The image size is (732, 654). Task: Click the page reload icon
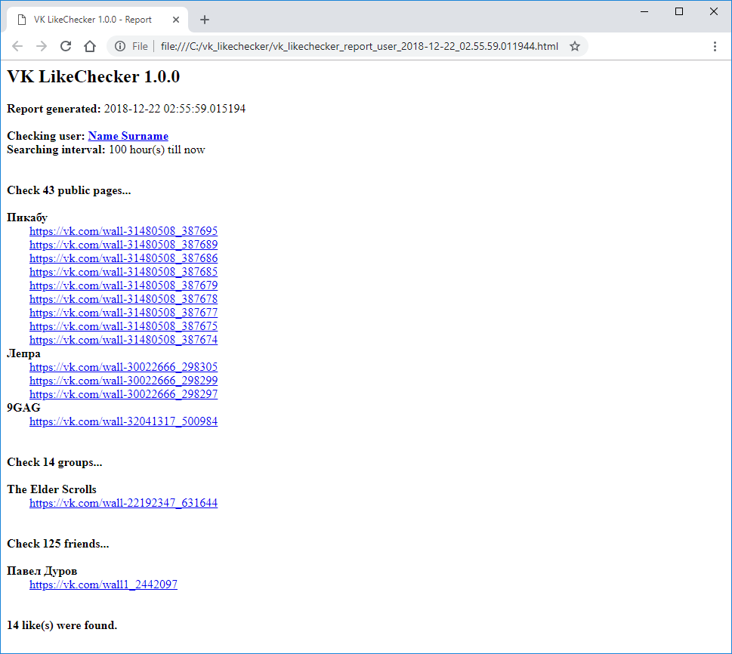pyautogui.click(x=66, y=46)
